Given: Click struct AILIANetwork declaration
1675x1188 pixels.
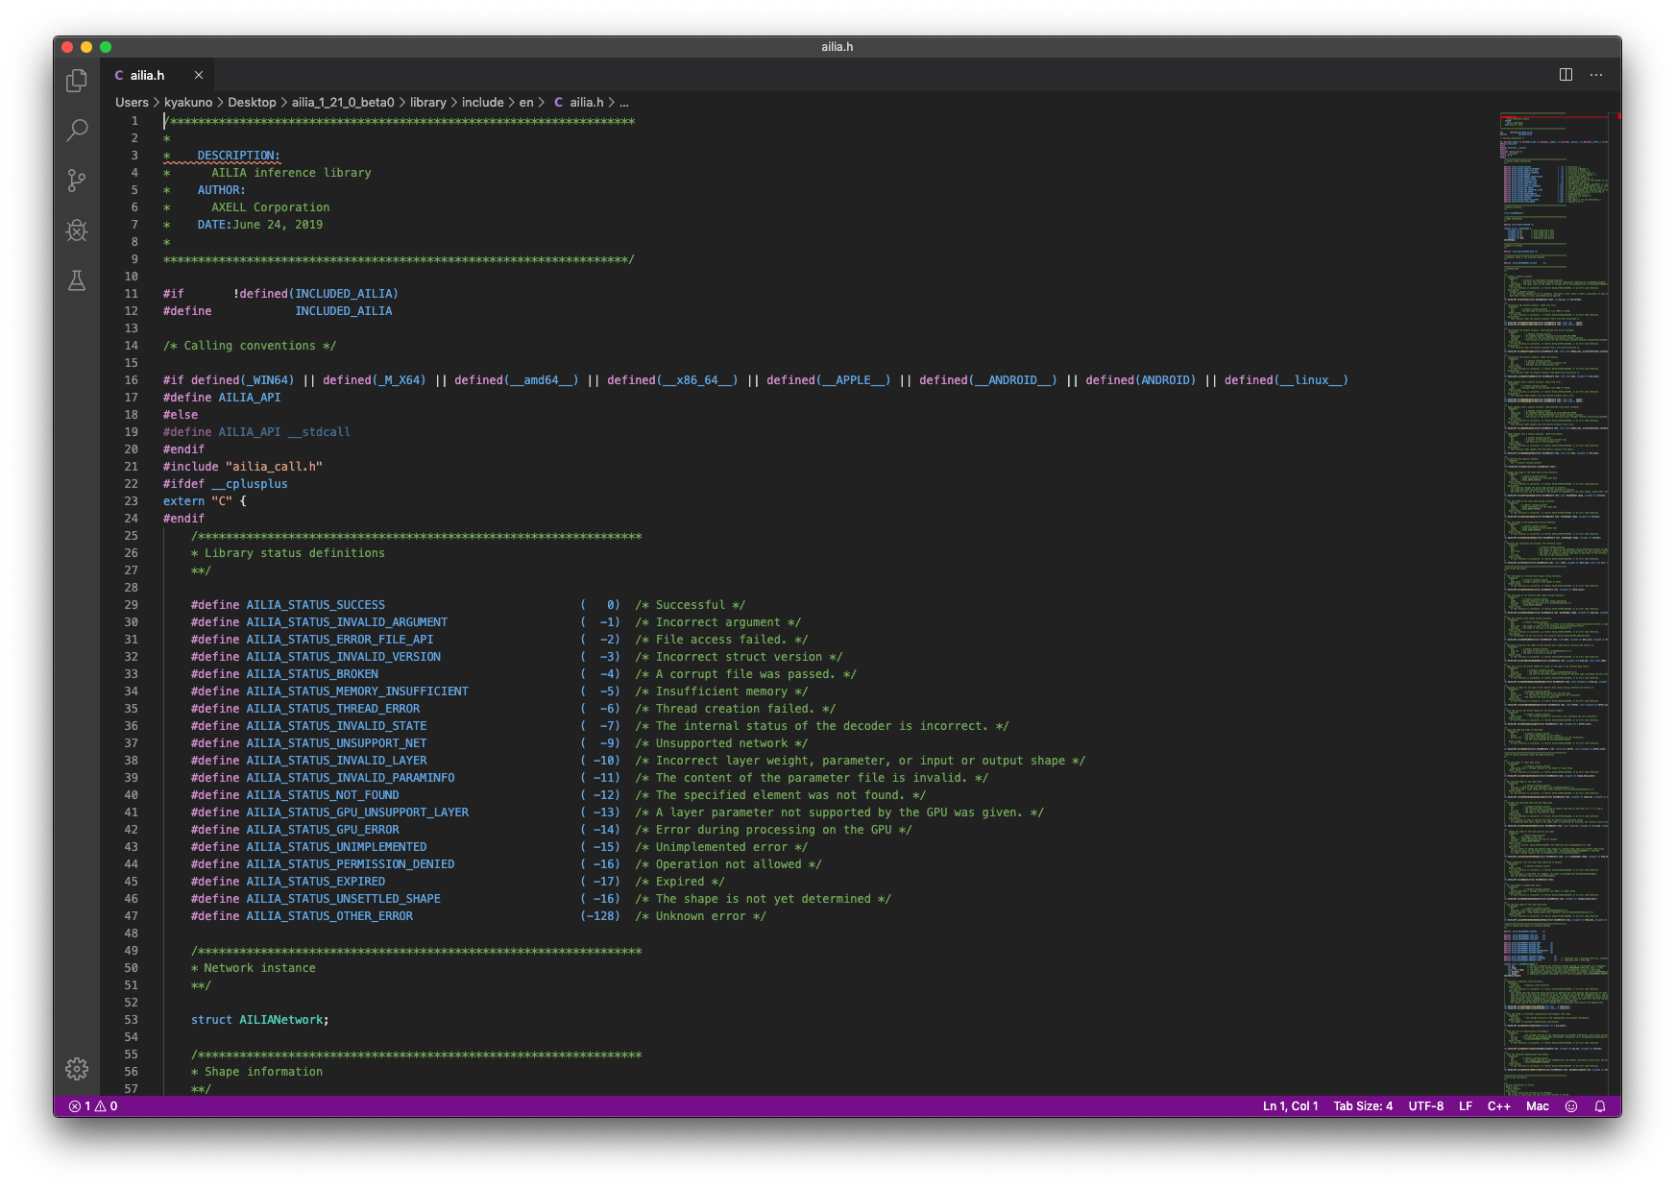Looking at the screenshot, I should (x=259, y=1020).
